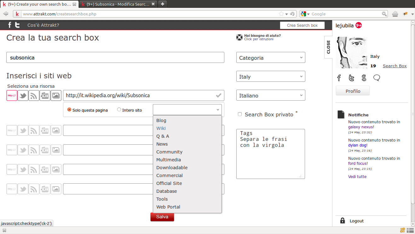The height and width of the screenshot is (234, 415).
Task: Open the Profilo button
Action: (x=353, y=91)
